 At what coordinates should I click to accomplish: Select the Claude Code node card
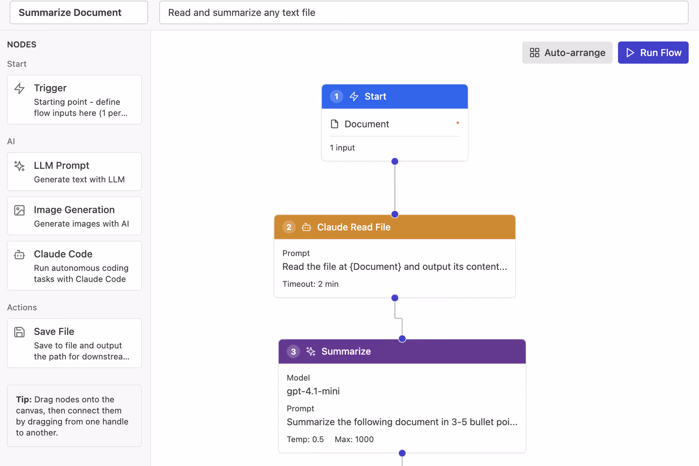tap(74, 266)
